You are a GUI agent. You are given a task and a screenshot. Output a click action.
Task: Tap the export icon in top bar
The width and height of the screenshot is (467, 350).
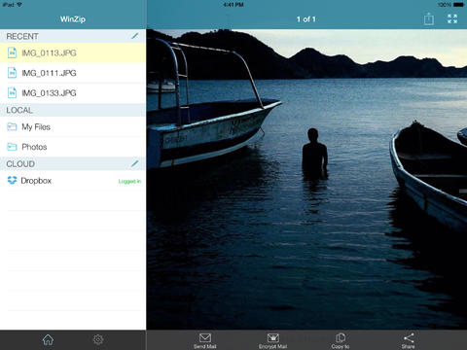point(429,18)
